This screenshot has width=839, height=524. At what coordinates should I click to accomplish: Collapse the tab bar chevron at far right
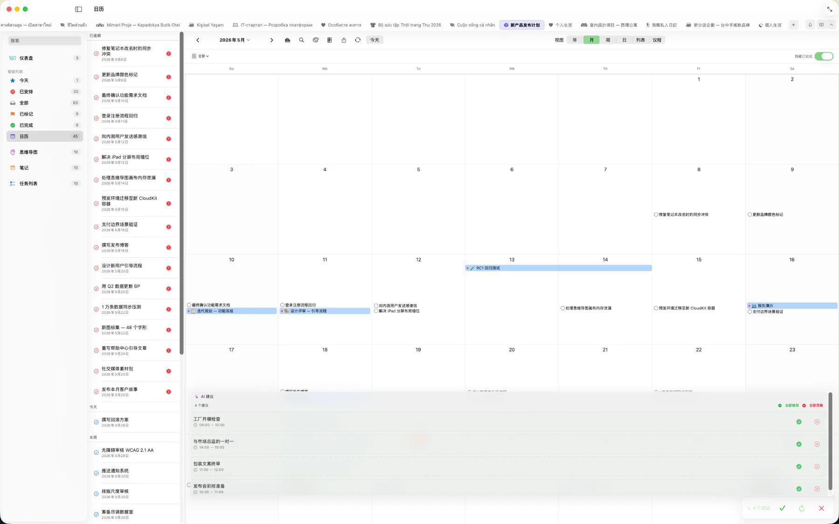pyautogui.click(x=831, y=25)
